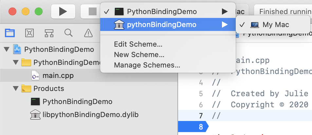Image resolution: width=312 pixels, height=135 pixels.
Task: Click the blue Xcode project file icon
Action: pos(17,49)
